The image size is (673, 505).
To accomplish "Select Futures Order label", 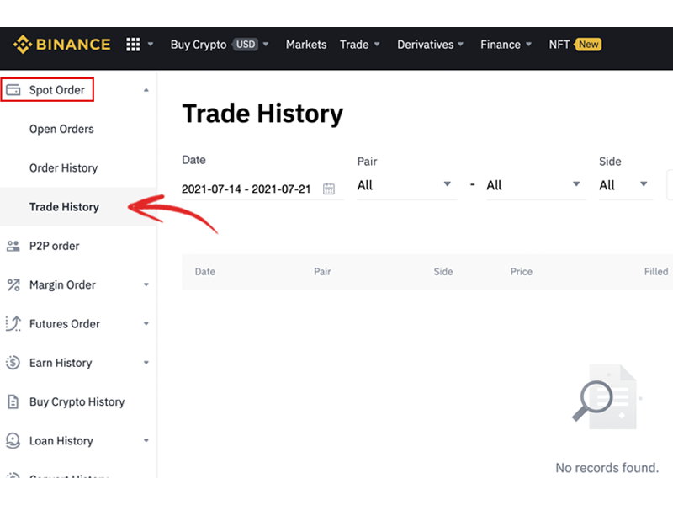I will click(65, 324).
